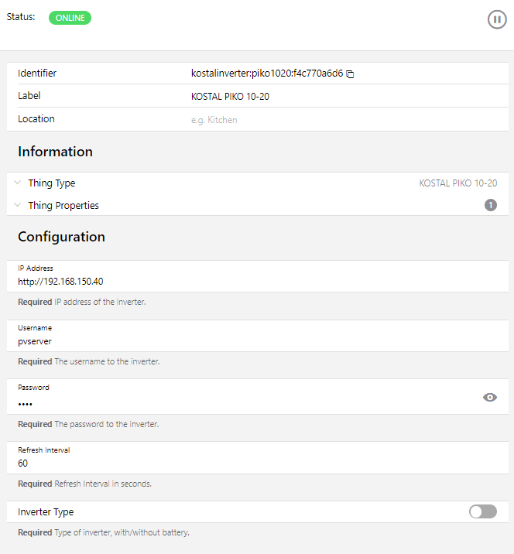Click the ONLINE status badge
The height and width of the screenshot is (554, 514).
click(70, 18)
